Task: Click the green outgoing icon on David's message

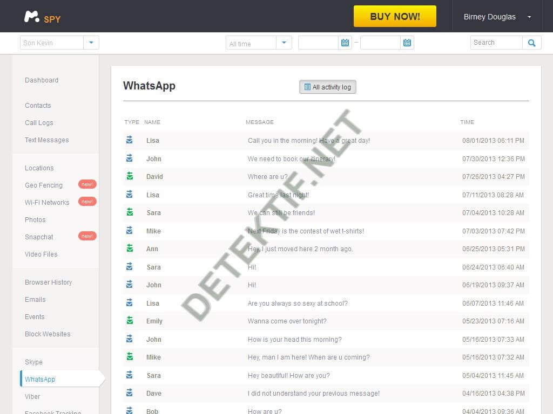Action: (x=130, y=176)
